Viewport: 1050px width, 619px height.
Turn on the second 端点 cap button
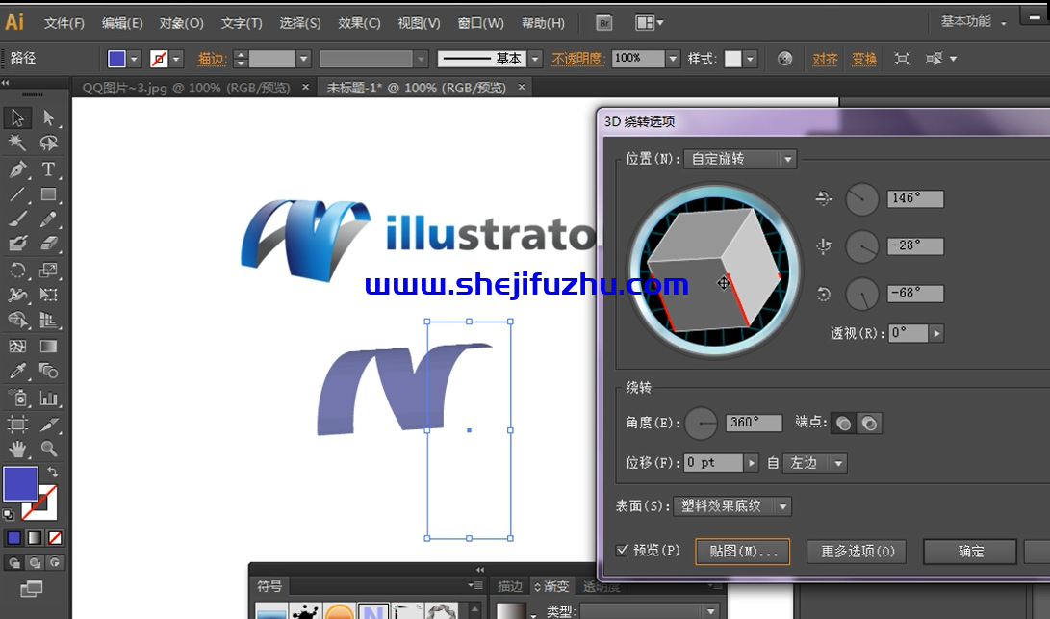click(869, 424)
